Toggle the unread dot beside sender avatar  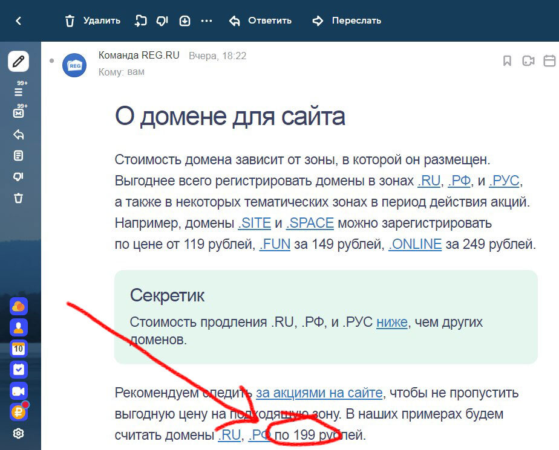pos(51,61)
